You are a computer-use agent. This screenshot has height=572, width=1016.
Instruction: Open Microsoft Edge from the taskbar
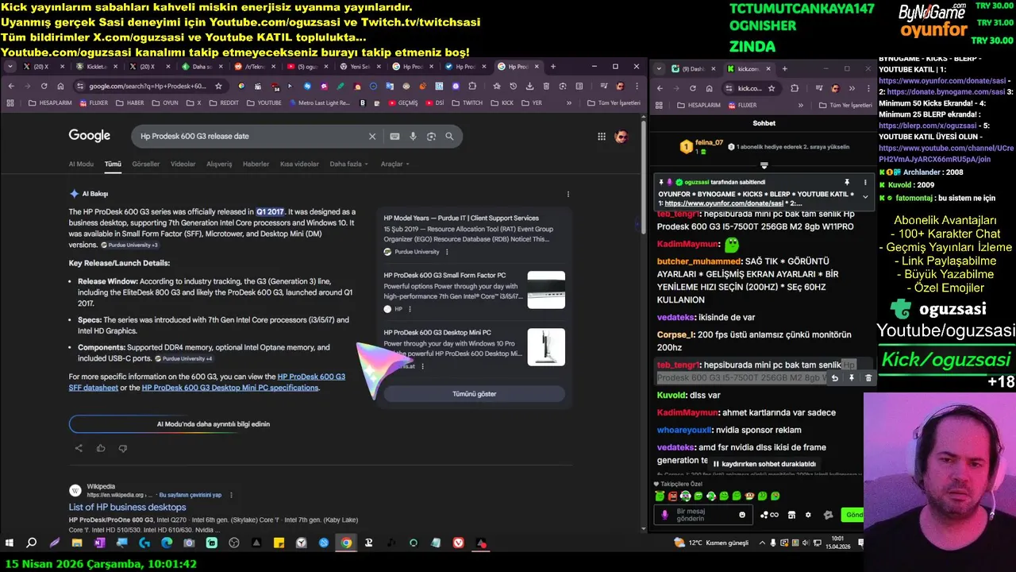coord(167,543)
